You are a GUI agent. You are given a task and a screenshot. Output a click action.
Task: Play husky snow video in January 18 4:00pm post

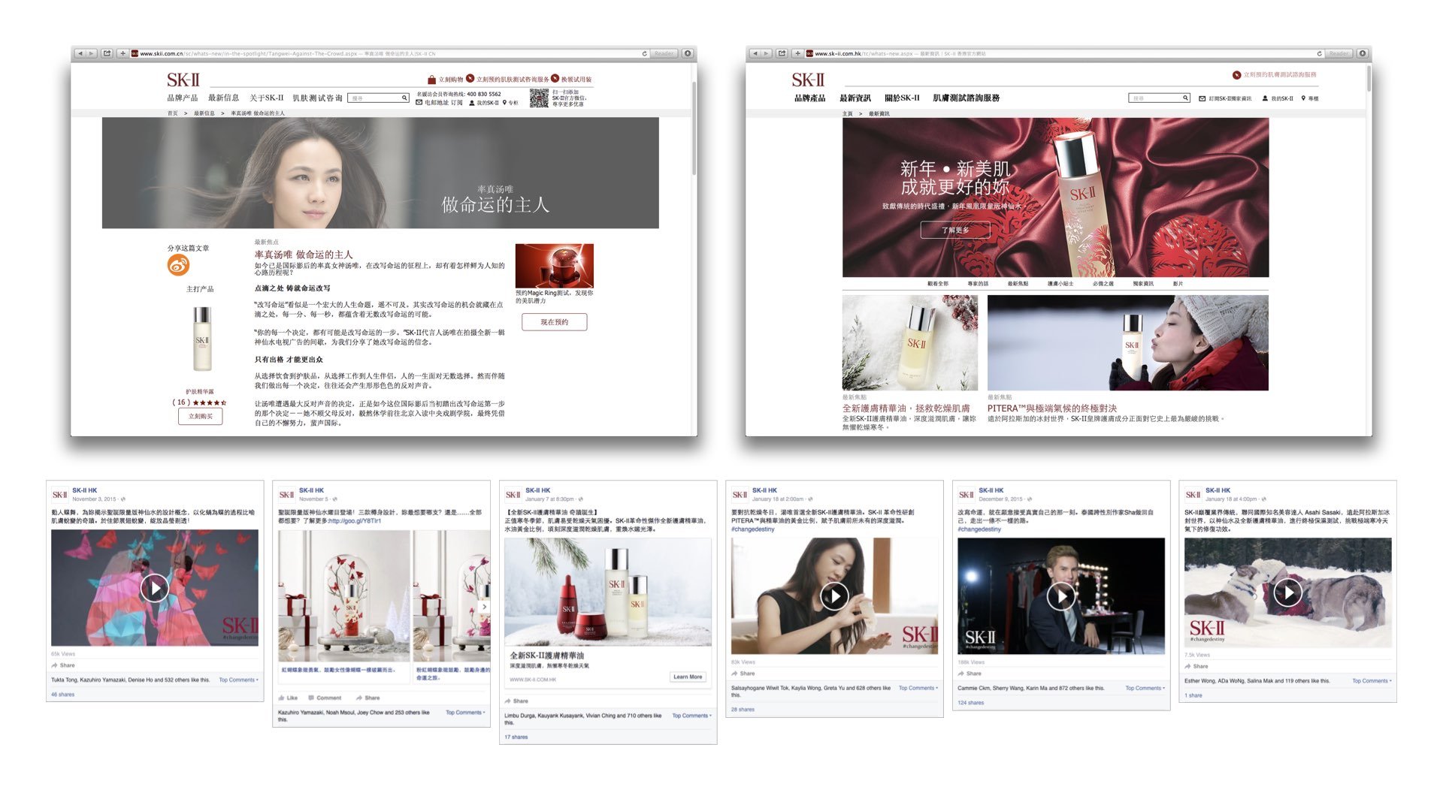tap(1287, 592)
